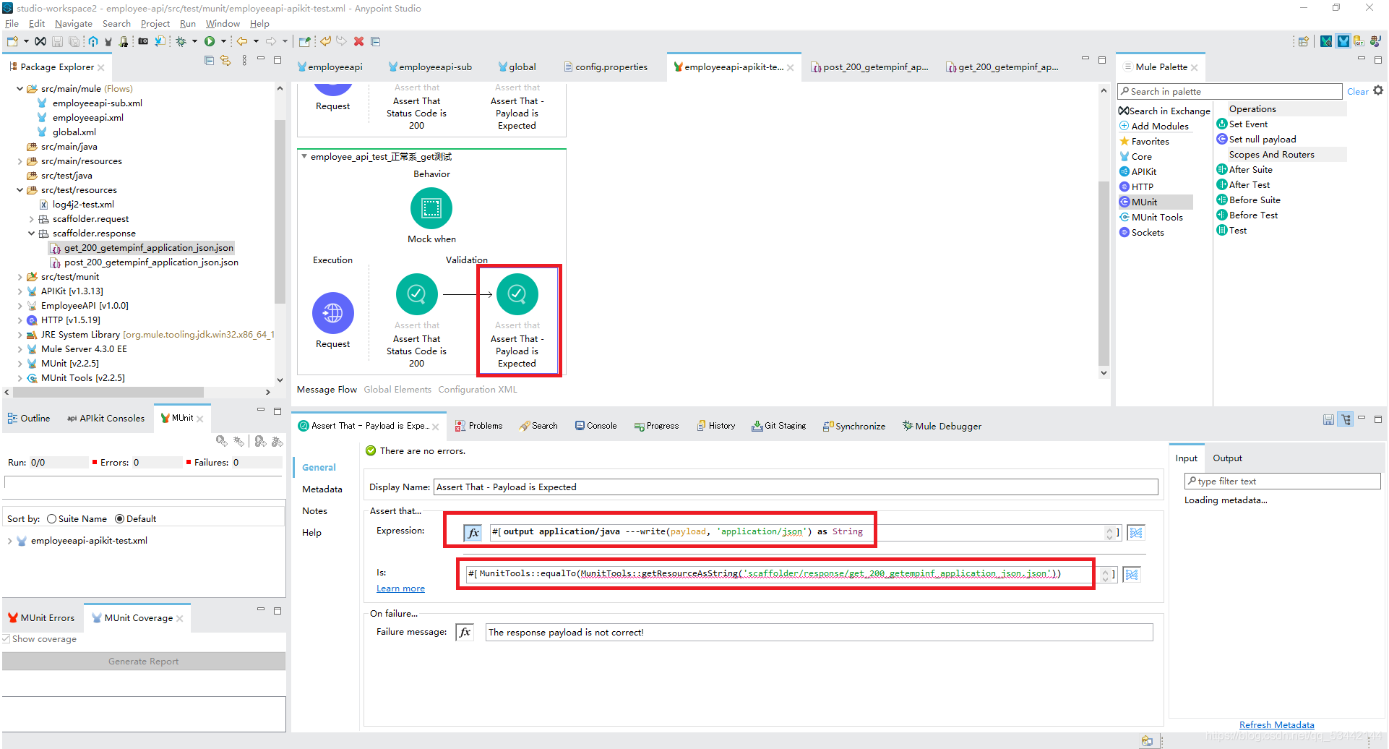Click the canvas vertical scrollbar thumb
Screen dimensions: 1389x749
[1103, 273]
